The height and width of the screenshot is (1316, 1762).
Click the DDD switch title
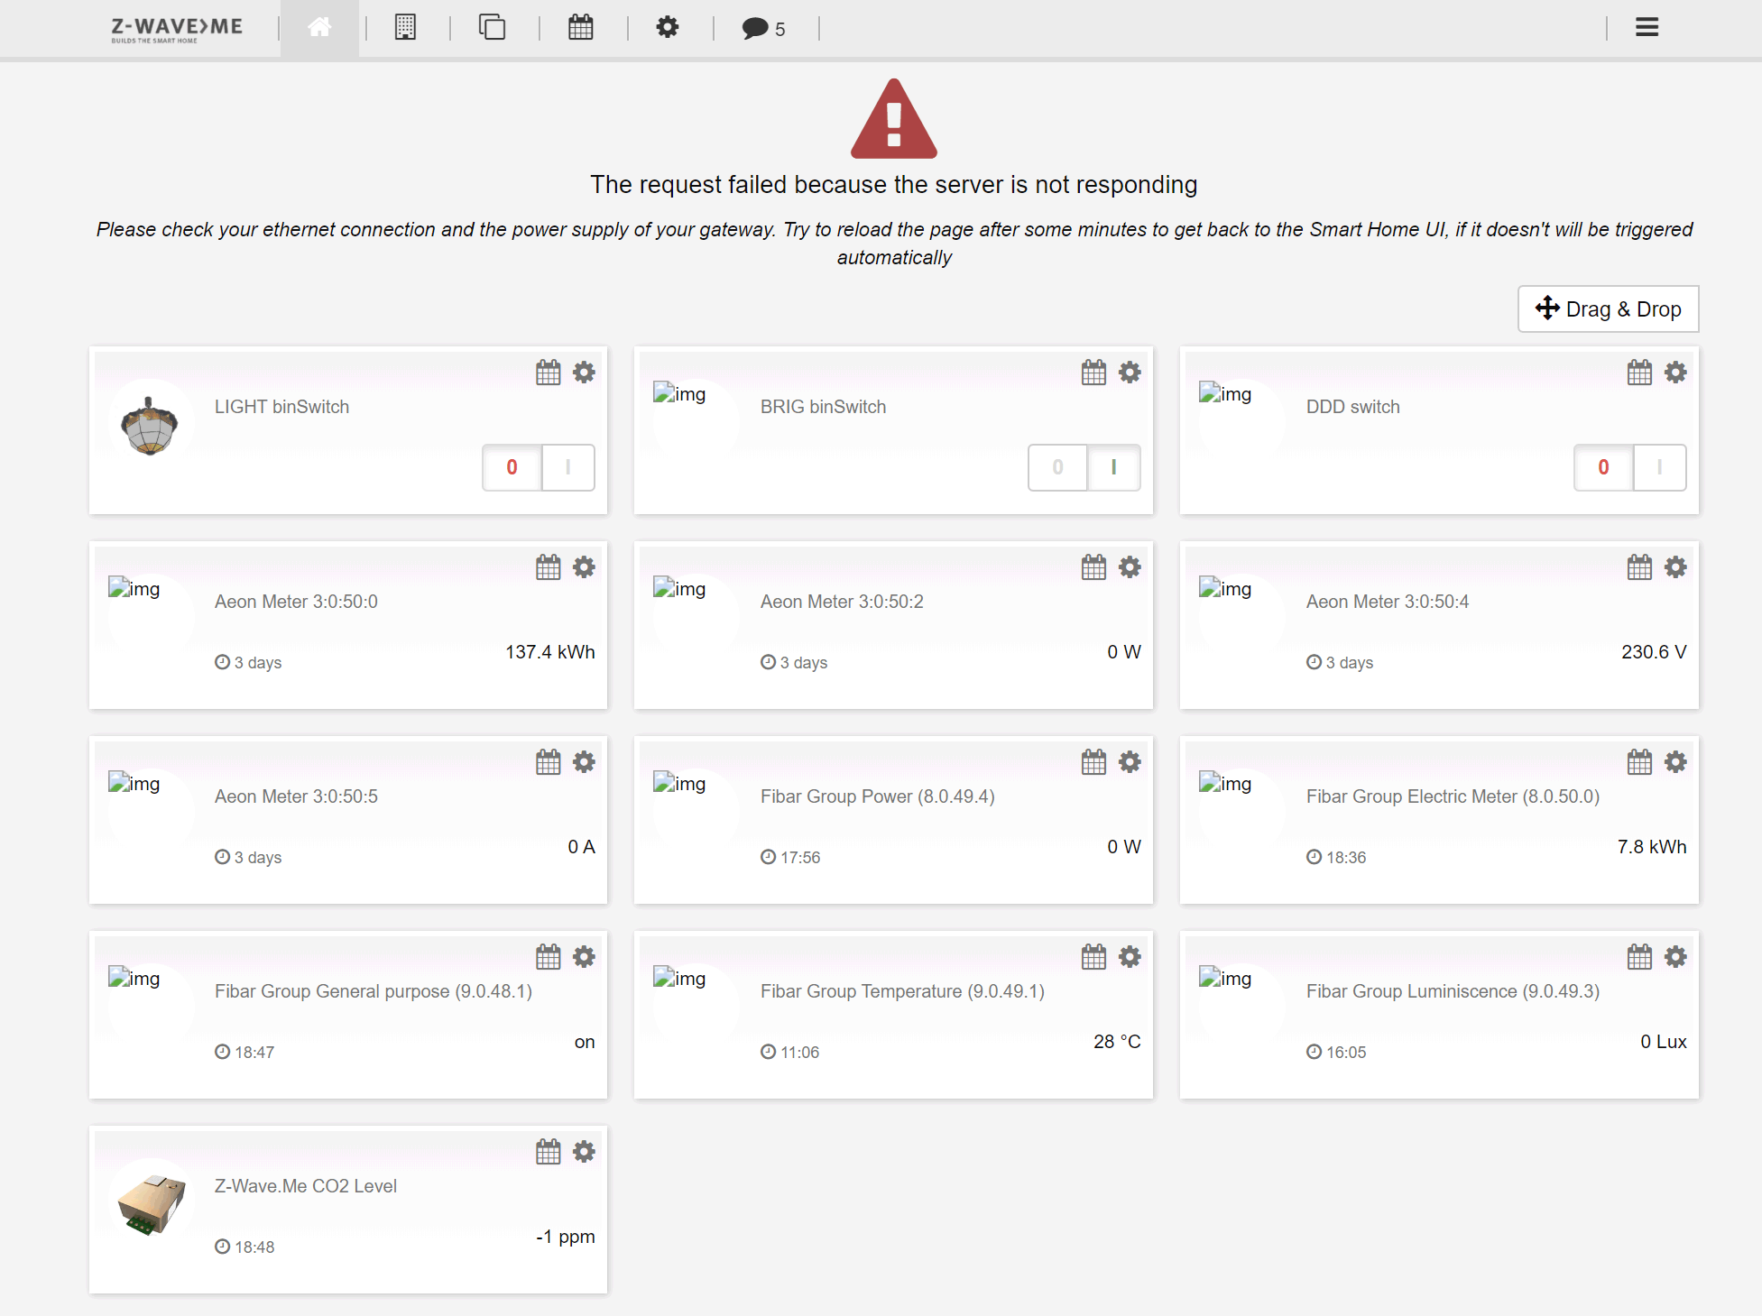1353,407
